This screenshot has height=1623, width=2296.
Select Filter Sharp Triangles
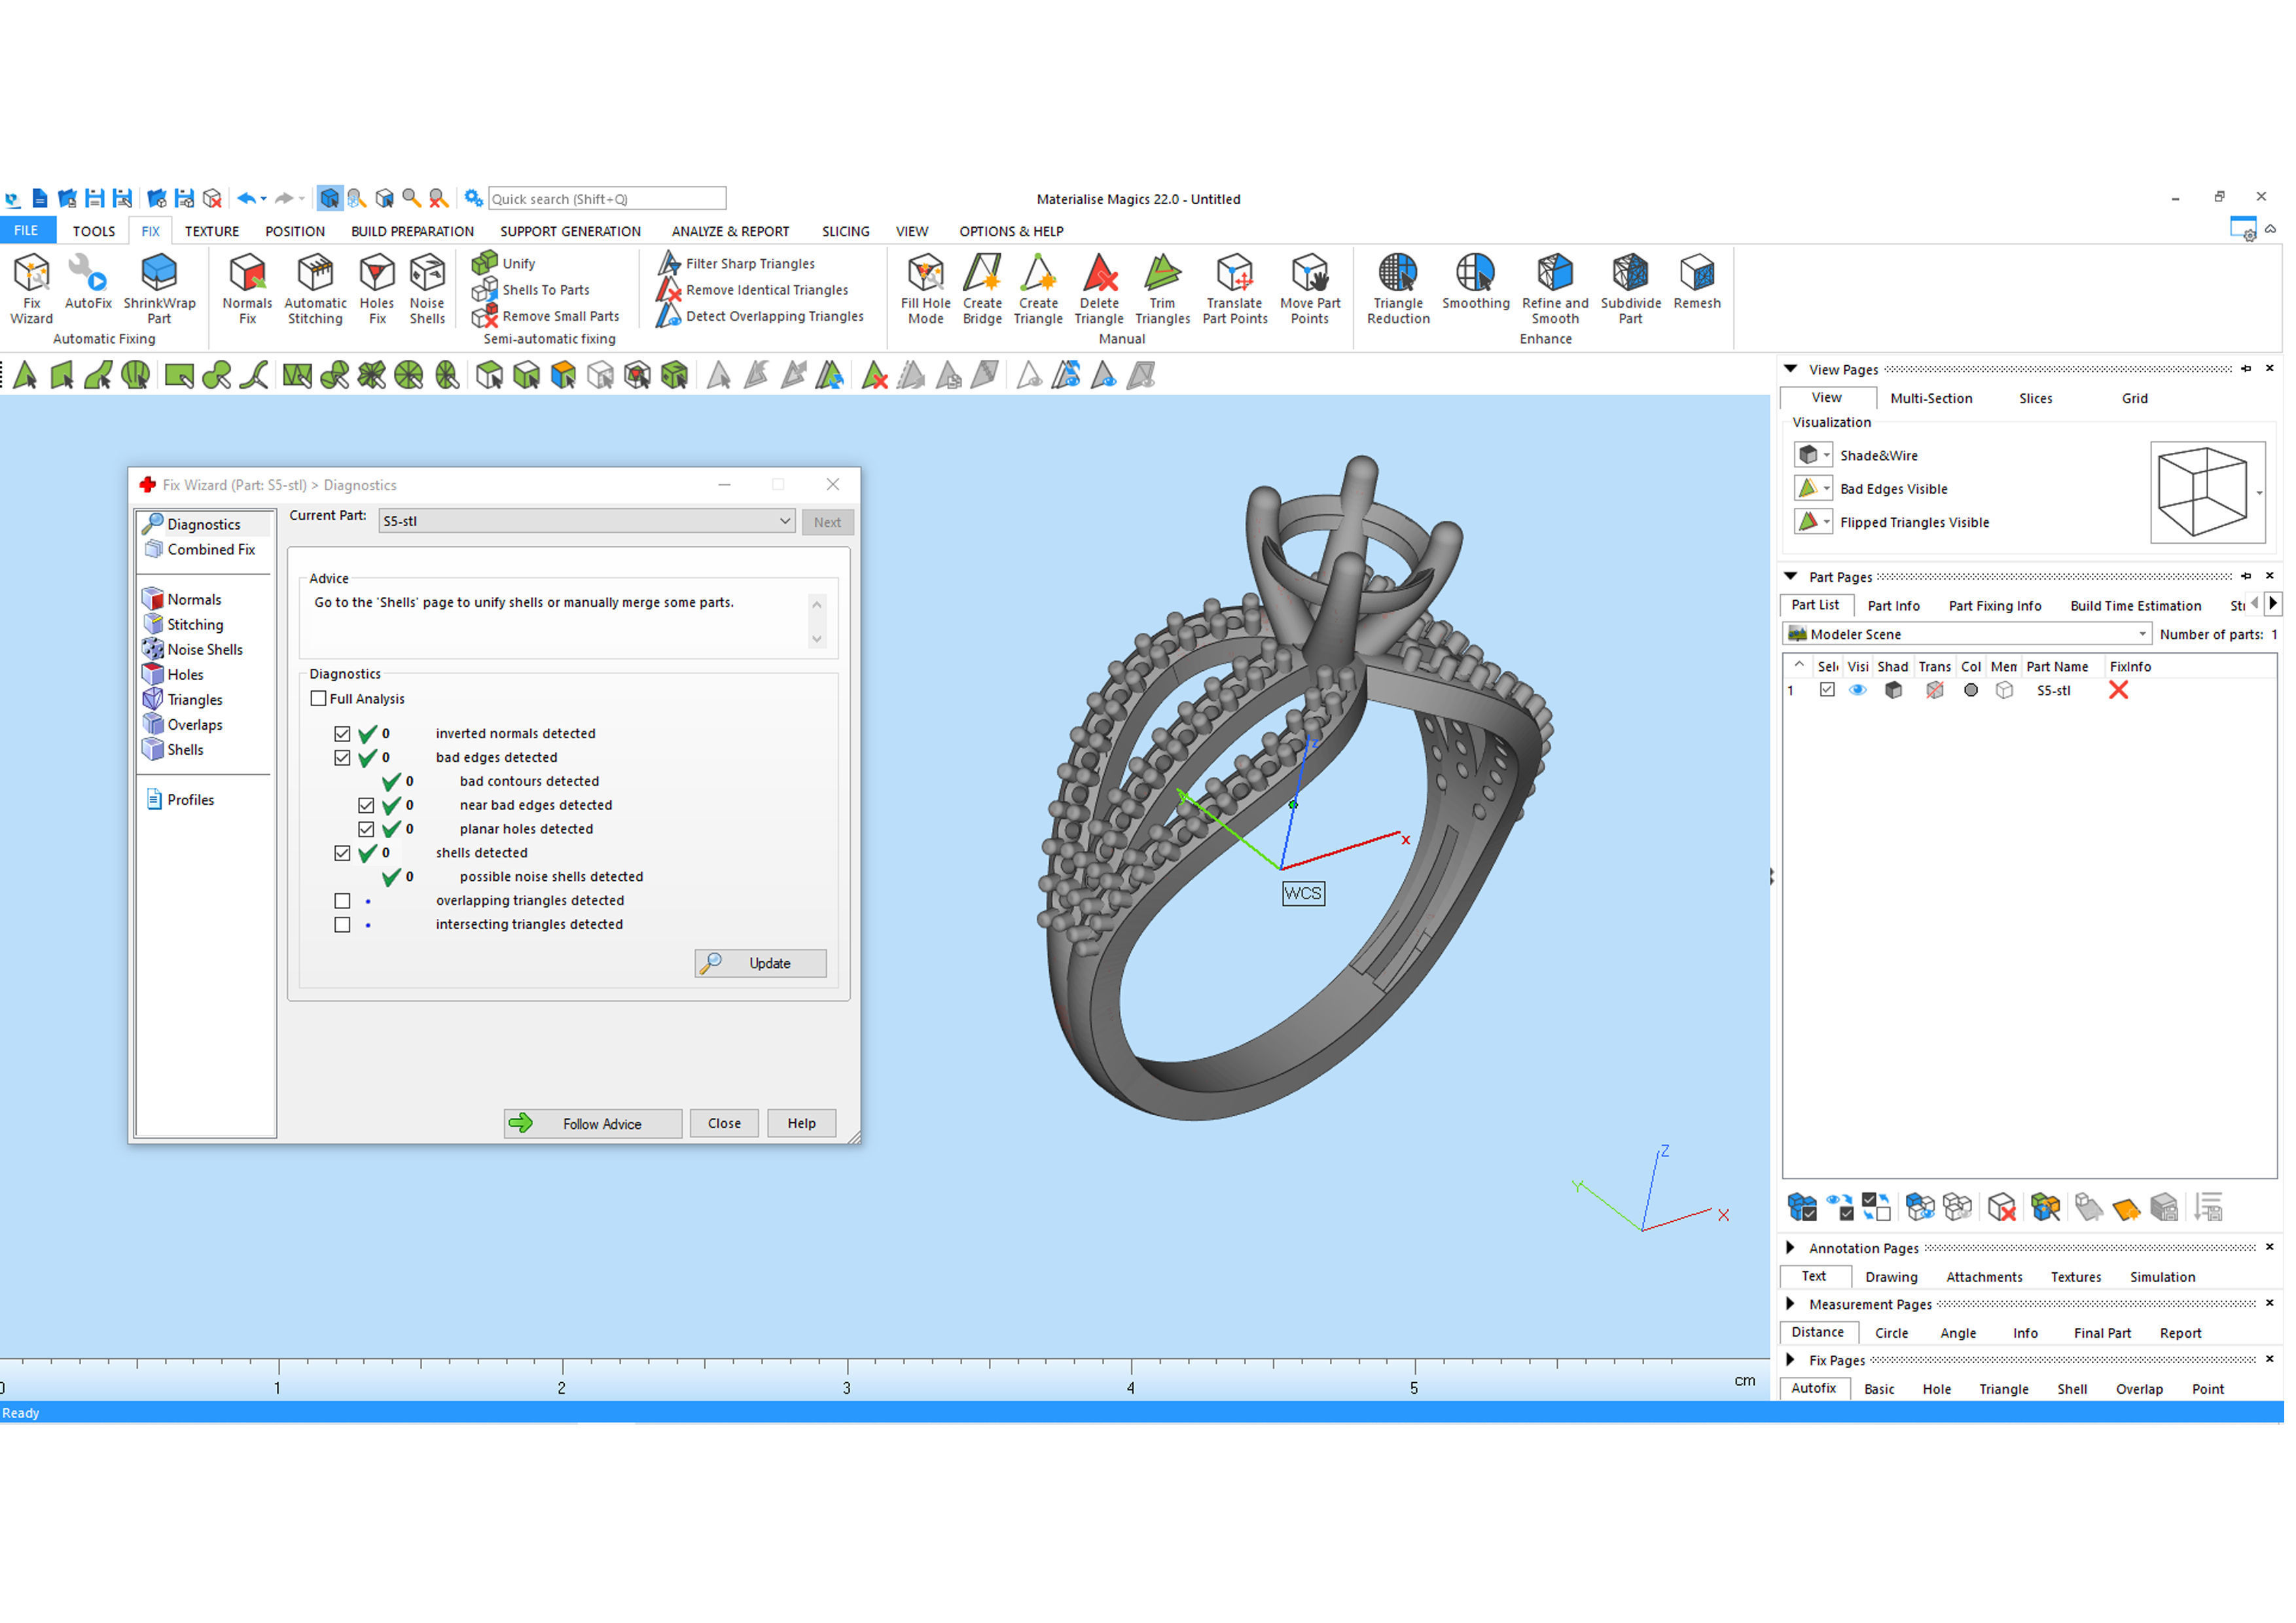pyautogui.click(x=736, y=263)
